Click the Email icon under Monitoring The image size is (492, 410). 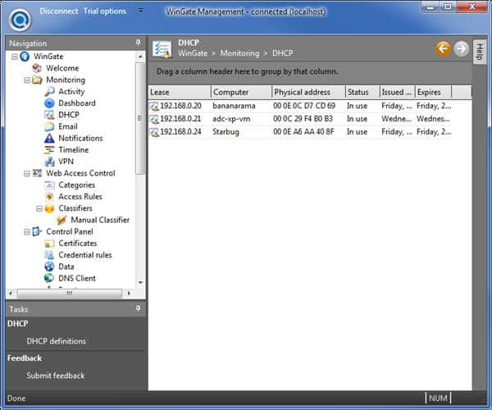[x=49, y=127]
